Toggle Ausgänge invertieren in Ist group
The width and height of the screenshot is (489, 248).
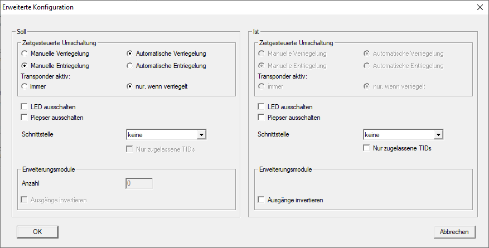click(x=260, y=200)
